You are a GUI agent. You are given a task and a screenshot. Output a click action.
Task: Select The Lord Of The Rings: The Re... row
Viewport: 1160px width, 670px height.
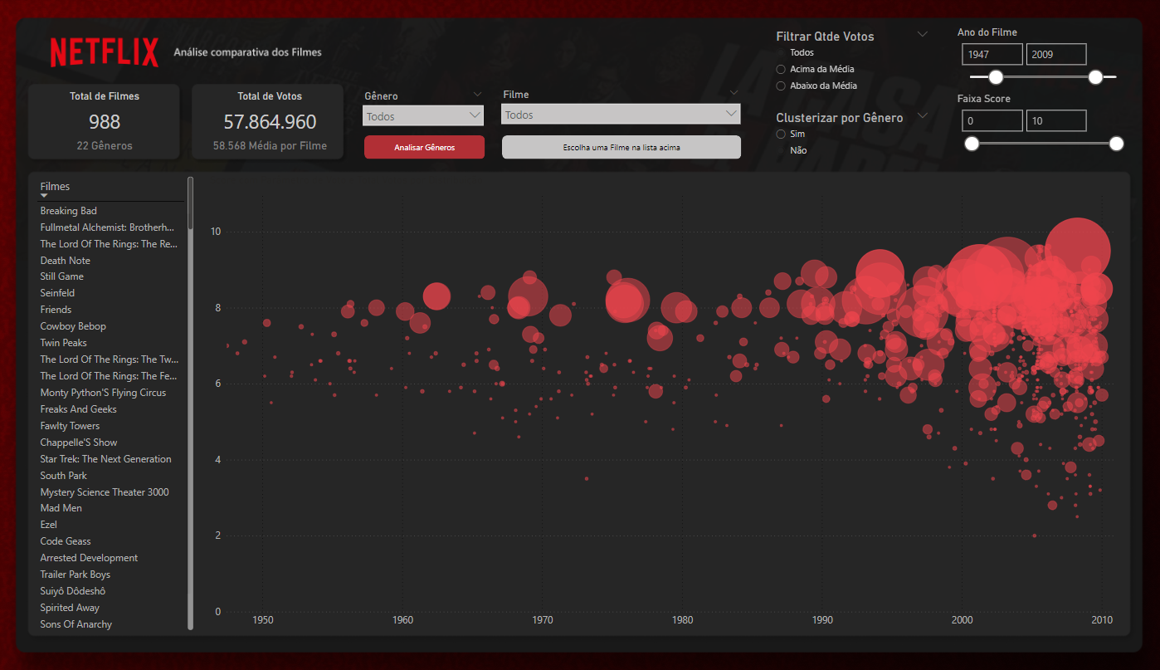tap(109, 244)
